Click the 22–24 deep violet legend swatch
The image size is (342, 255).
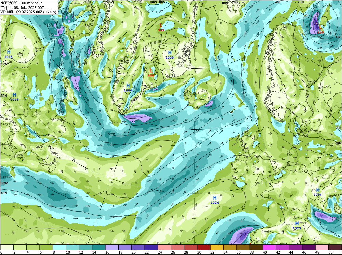coord(151,247)
